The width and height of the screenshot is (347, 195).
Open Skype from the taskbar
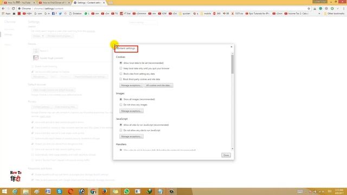click(59, 191)
